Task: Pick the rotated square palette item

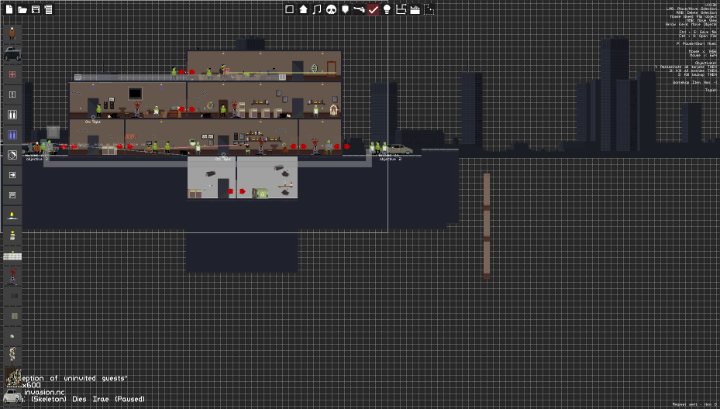Action: click(12, 155)
